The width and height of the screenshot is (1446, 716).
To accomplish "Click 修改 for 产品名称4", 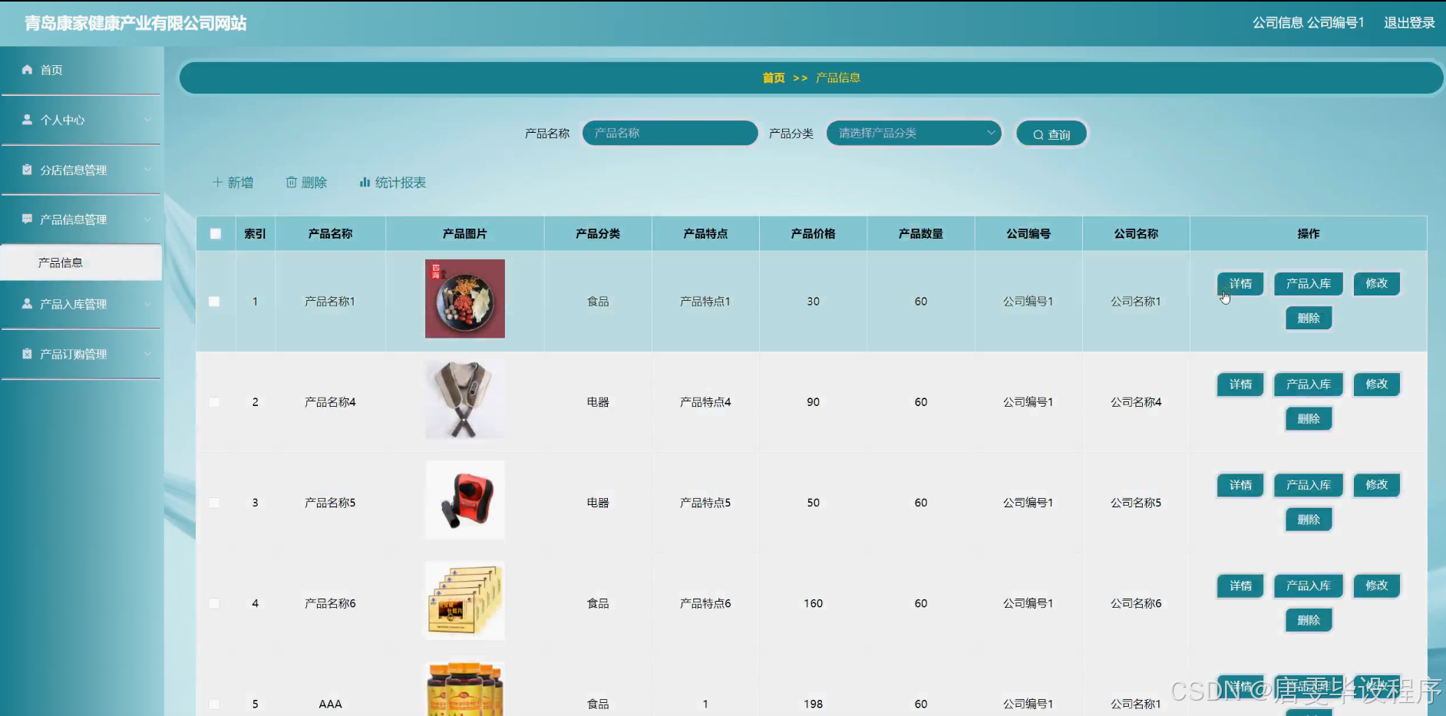I will (x=1377, y=384).
